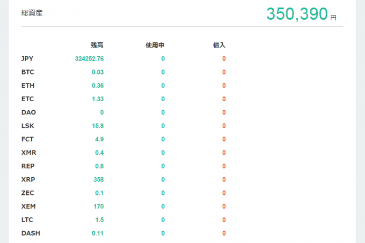Click the XEM borrowed value 0
Viewport: 365px width, 243px height.
point(224,207)
